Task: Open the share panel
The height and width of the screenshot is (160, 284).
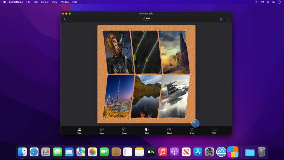Action: [x=228, y=19]
